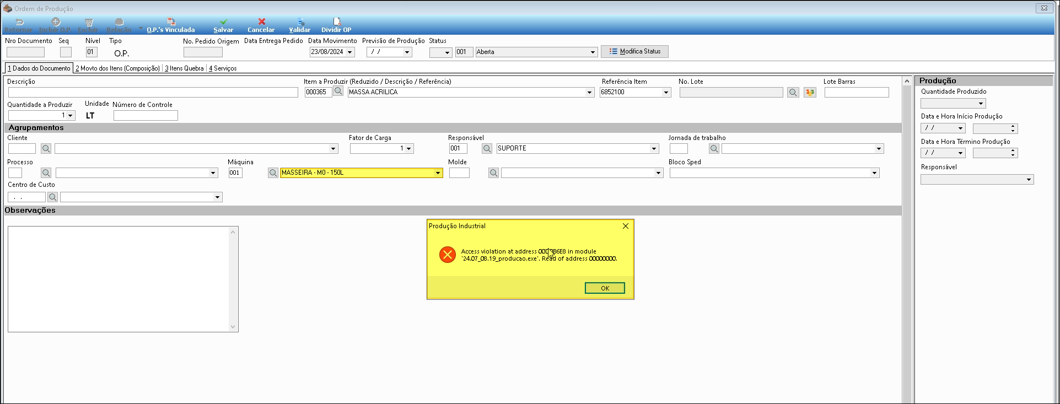1060x404 pixels.
Task: Click the Incluir O.P. toolbar icon
Action: tap(56, 22)
